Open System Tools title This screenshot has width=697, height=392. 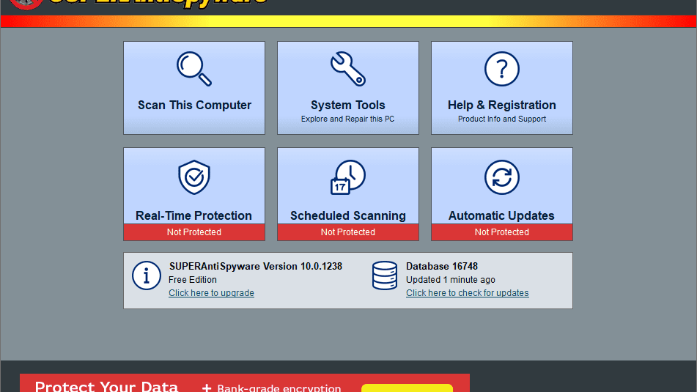[x=348, y=105]
